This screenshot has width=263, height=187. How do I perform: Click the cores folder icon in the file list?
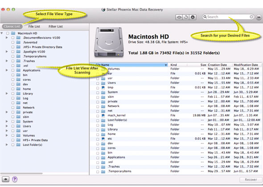point(103,148)
